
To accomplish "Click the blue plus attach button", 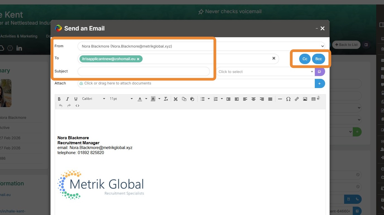I will pyautogui.click(x=320, y=83).
